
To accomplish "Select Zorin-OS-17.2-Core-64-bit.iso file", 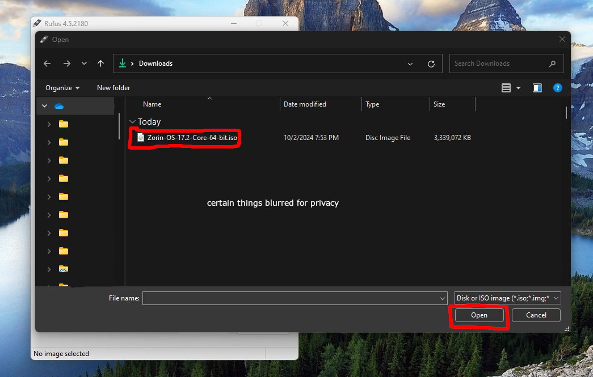I will 192,138.
